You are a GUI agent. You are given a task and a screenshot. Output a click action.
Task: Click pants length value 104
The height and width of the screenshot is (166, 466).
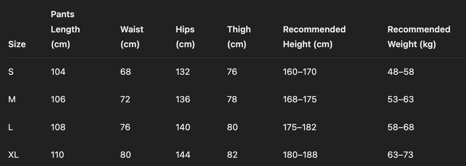coord(58,72)
